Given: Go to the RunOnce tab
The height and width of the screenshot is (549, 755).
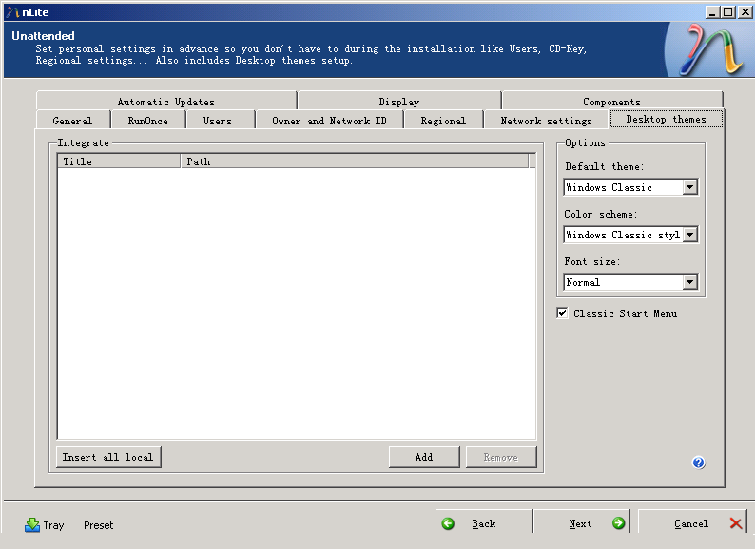Looking at the screenshot, I should pos(147,121).
